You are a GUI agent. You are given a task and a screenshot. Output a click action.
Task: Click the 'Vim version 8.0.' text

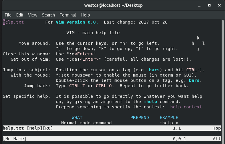tap(77, 22)
